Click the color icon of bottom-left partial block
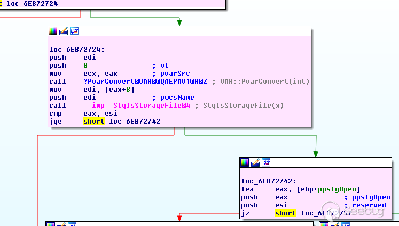Viewport: 399px width, 226px height. coord(51,224)
